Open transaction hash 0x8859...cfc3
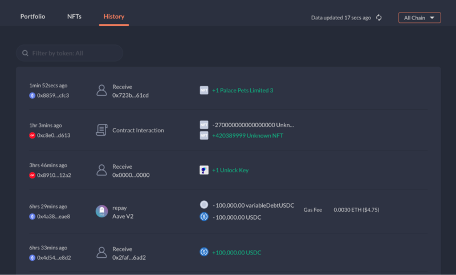This screenshot has width=456, height=275. coord(53,95)
